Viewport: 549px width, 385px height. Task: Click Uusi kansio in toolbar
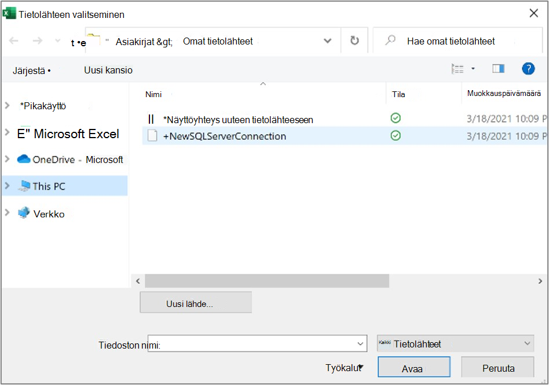coord(108,70)
